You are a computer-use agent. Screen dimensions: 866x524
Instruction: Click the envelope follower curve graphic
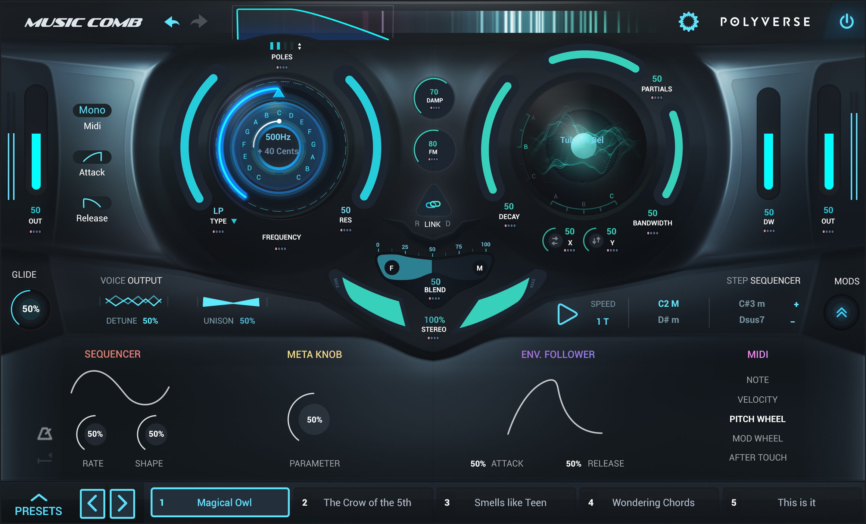(x=555, y=407)
